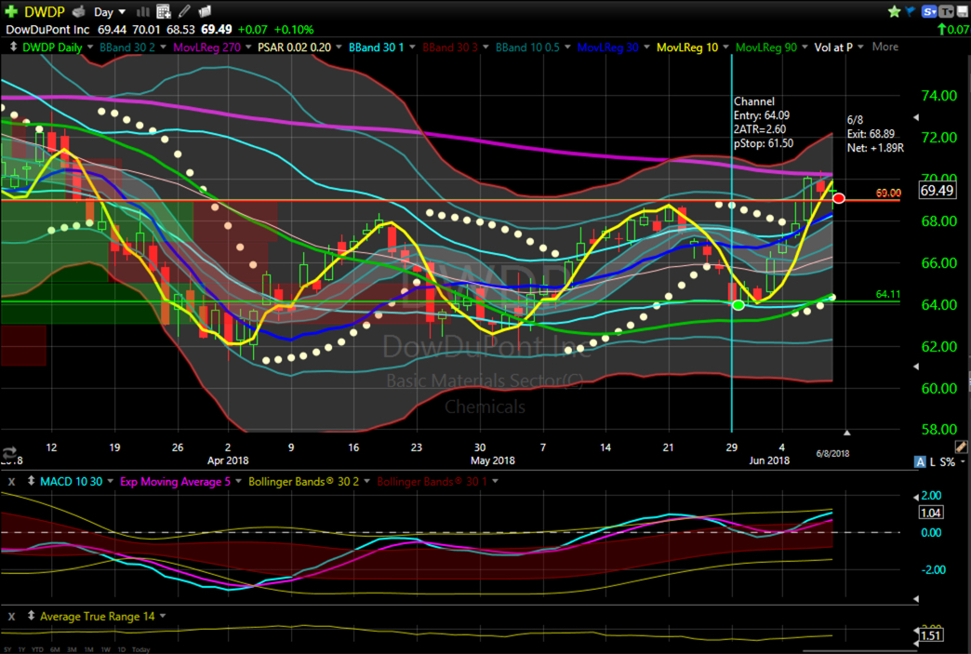
Task: Toggle the logarithmic L scale button
Action: [933, 462]
